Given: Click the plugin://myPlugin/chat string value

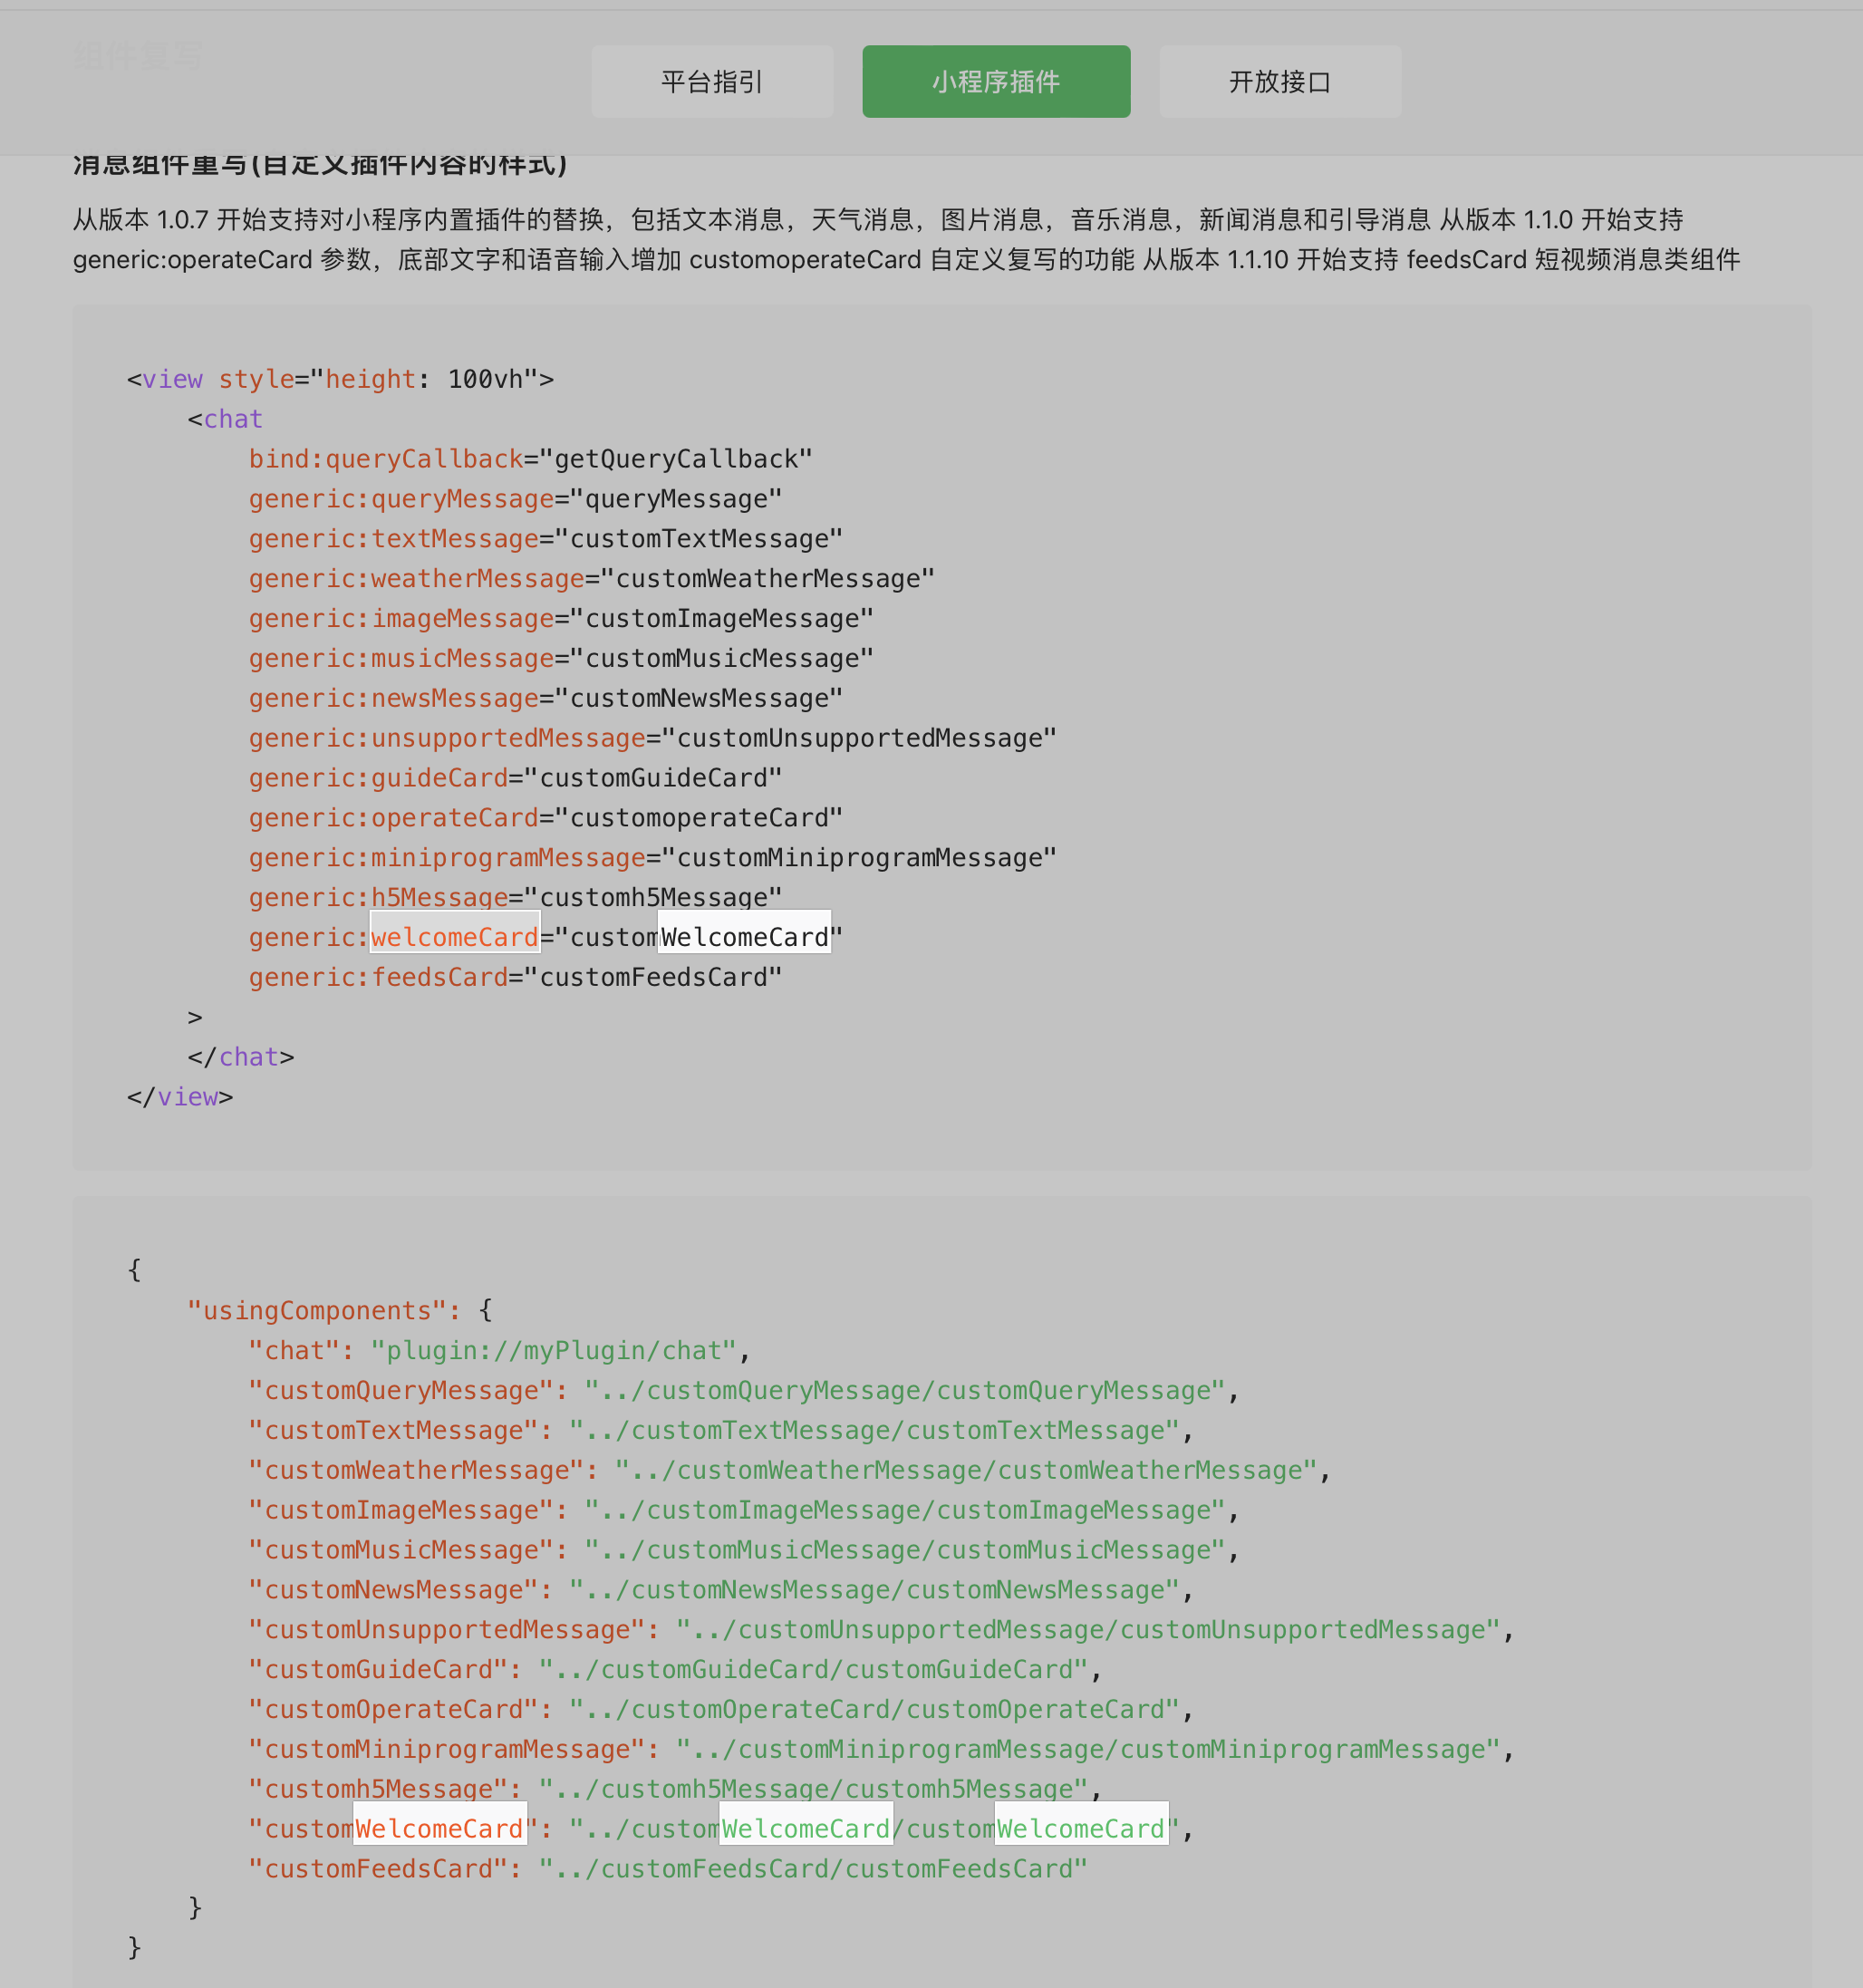Looking at the screenshot, I should 553,1351.
